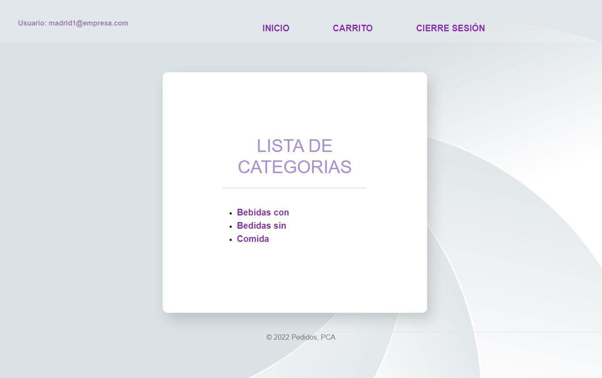Click CIERRE SESIÓN to log out
Viewport: 602px width, 378px height.
click(x=450, y=28)
